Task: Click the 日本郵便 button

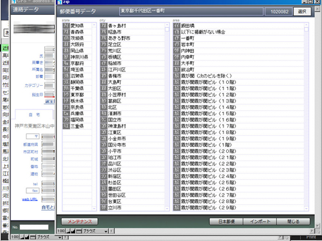Action: [x=226, y=222]
